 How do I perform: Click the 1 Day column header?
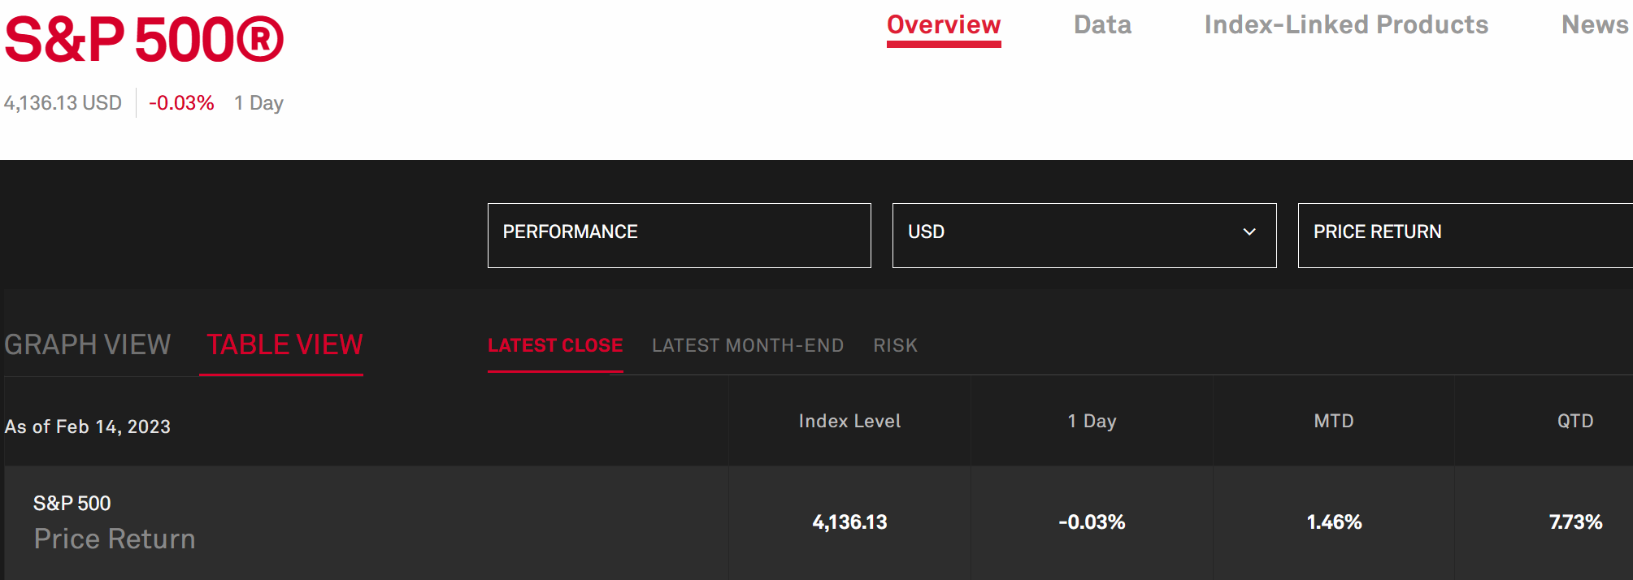[1092, 421]
